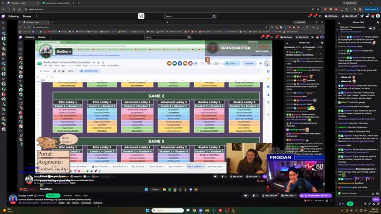Viewport: 381px width, 214px height.
Task: Open Bits 20% off in the top header
Action: (349, 16)
